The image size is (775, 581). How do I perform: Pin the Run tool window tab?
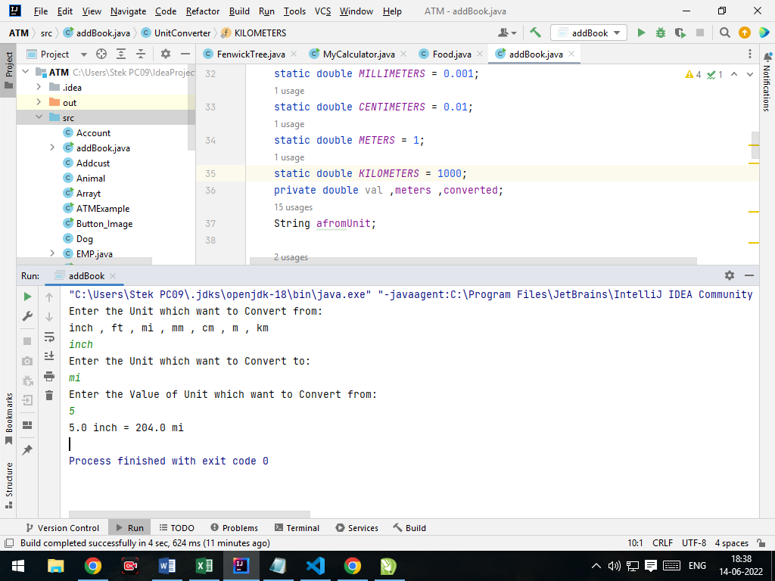click(27, 450)
